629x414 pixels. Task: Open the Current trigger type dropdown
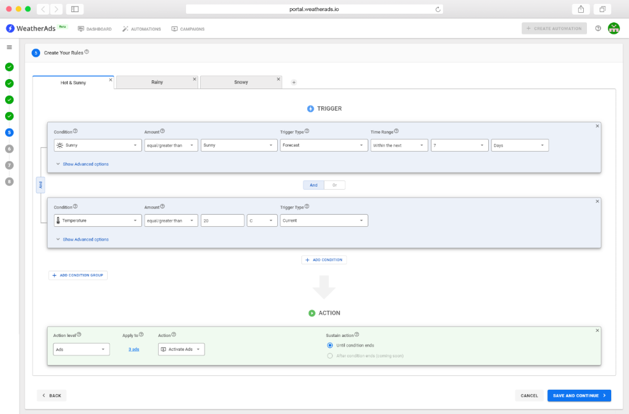click(x=324, y=220)
